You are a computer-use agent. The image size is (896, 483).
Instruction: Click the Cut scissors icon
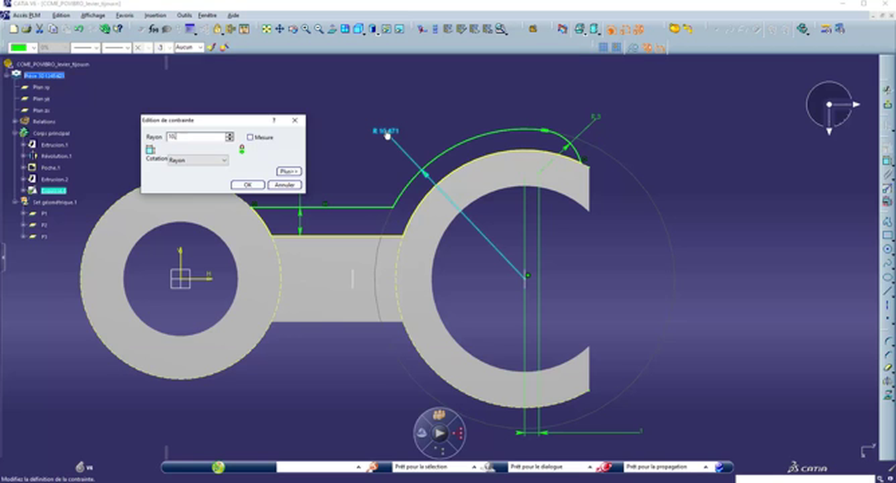click(x=39, y=29)
